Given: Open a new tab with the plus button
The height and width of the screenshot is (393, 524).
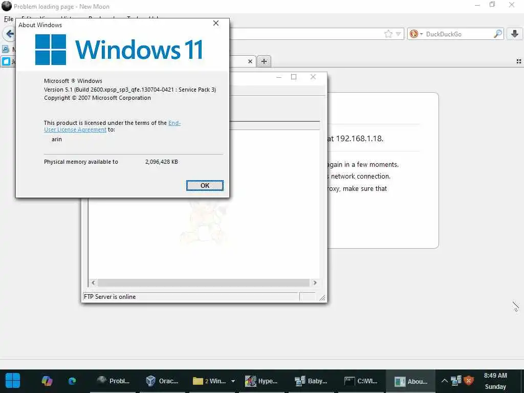Looking at the screenshot, I should pos(264,61).
